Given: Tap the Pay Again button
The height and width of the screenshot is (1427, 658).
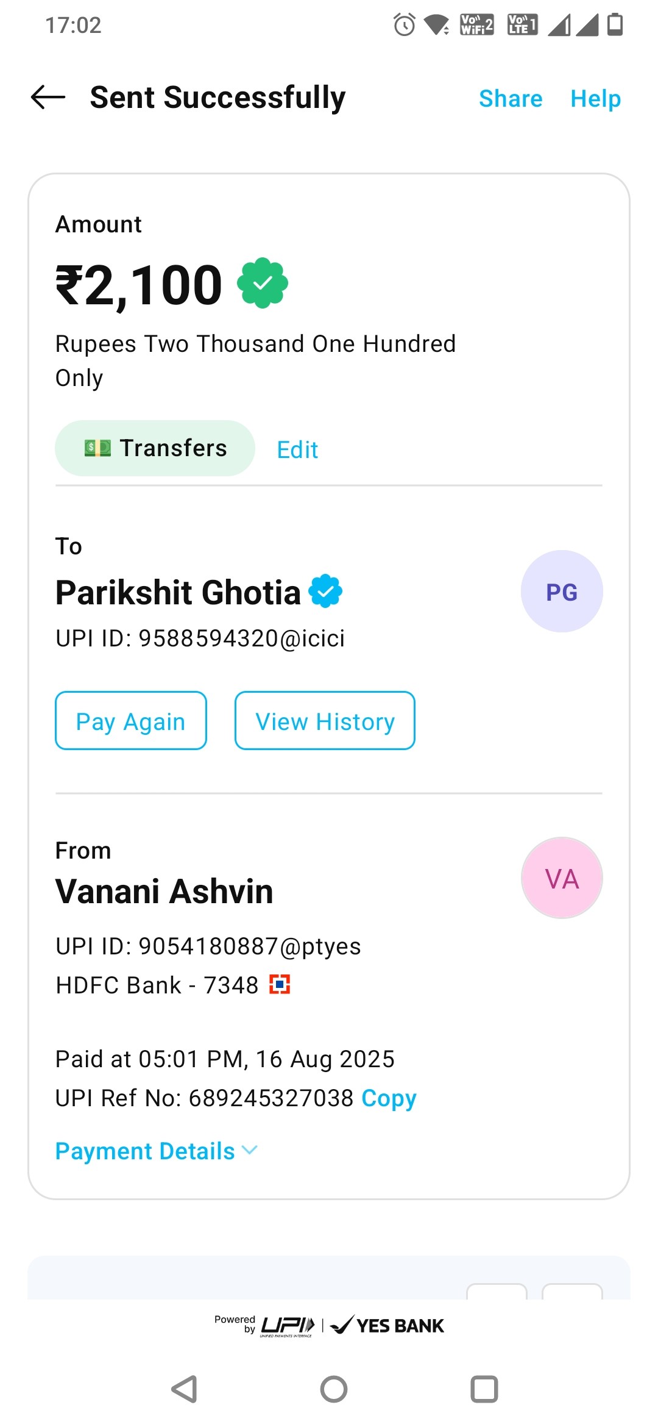Looking at the screenshot, I should [x=131, y=721].
